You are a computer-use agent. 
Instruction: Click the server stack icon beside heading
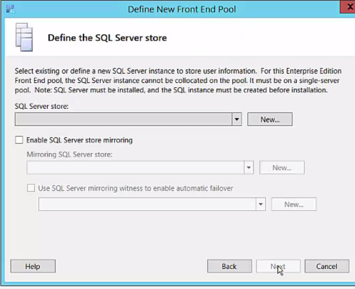pos(24,37)
